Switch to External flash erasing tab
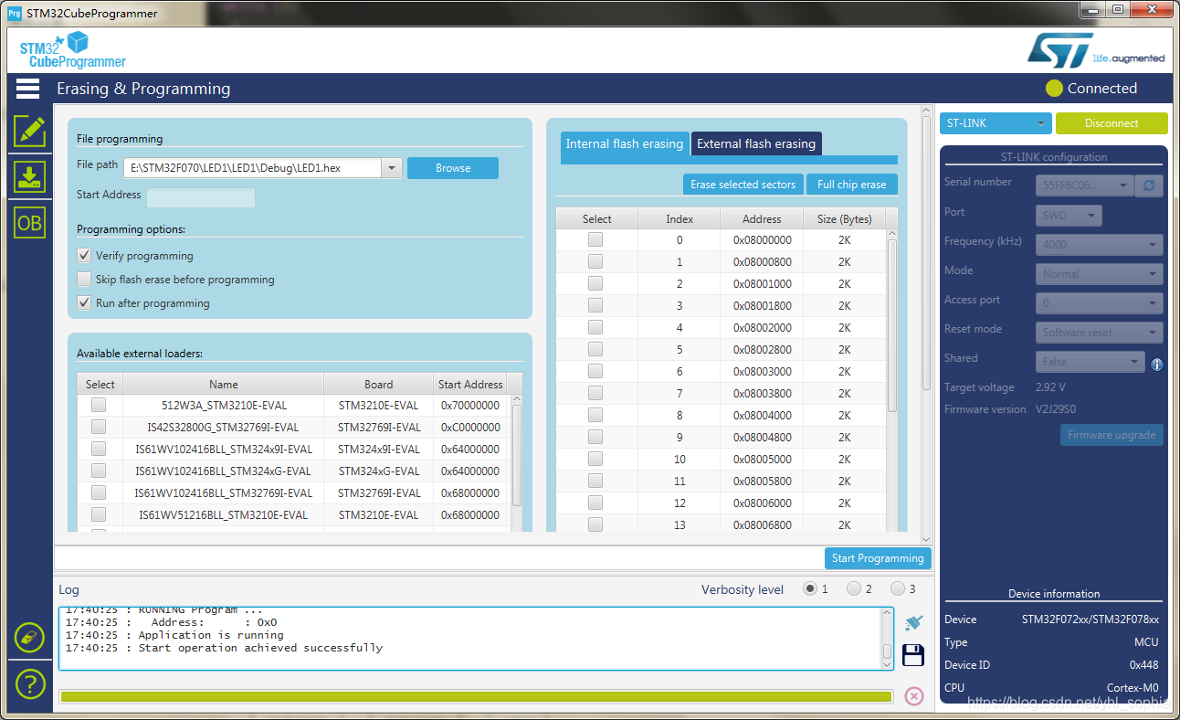Viewport: 1180px width, 720px height. 756,144
